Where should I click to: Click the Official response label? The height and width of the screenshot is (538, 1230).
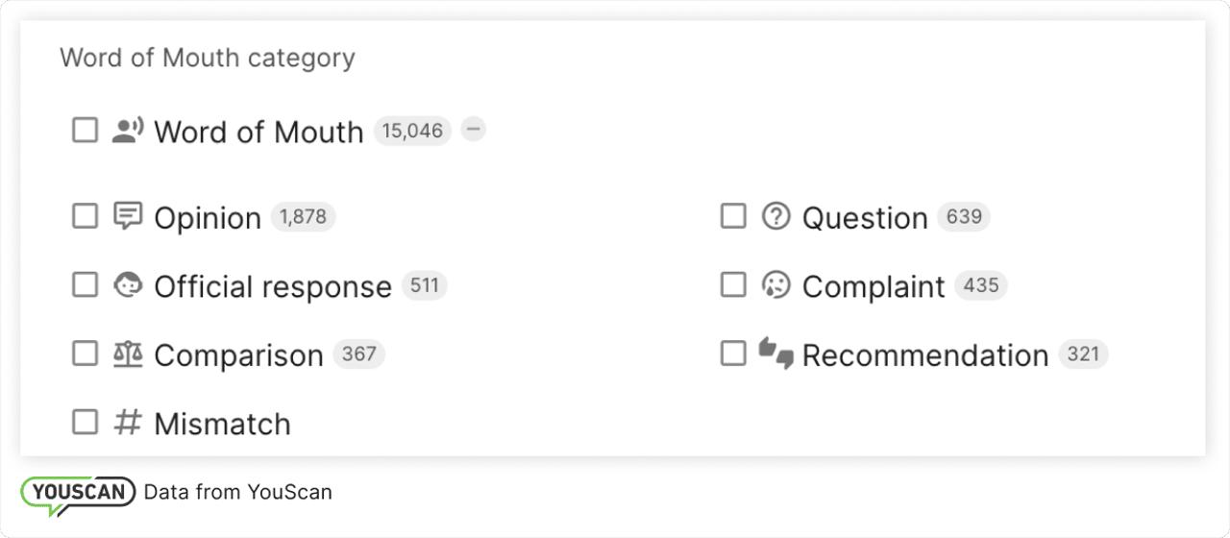273,286
